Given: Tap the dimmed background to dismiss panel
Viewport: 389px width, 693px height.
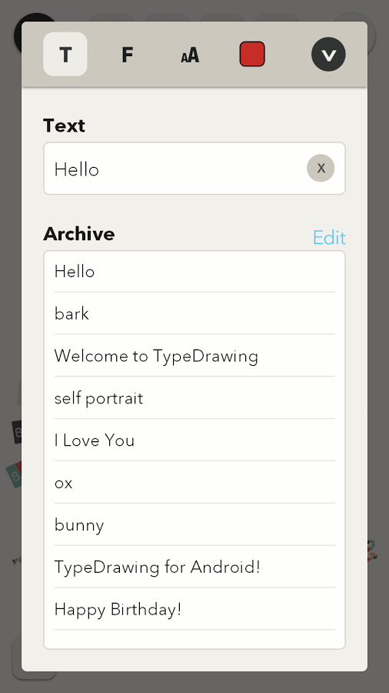Looking at the screenshot, I should tap(194, 682).
